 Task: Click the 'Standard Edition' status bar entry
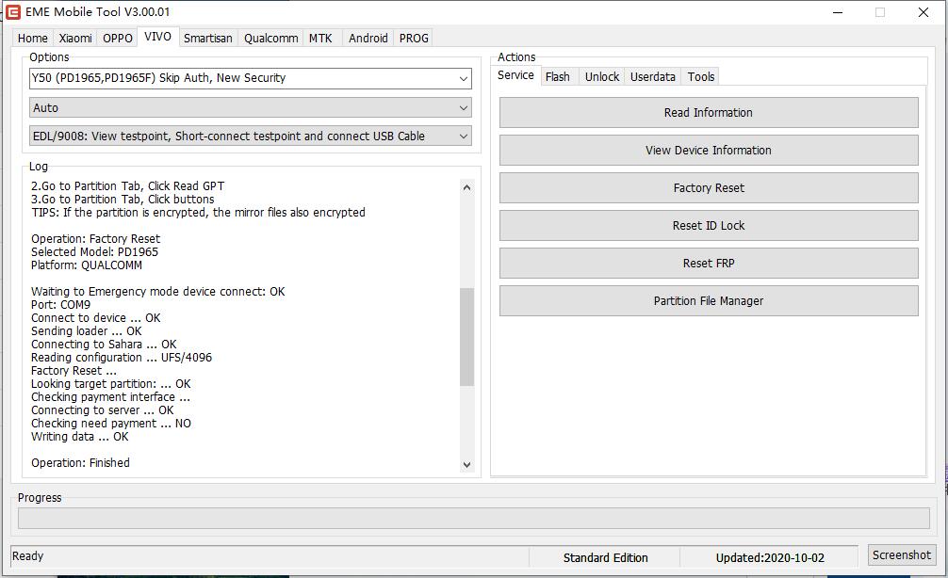click(x=605, y=557)
